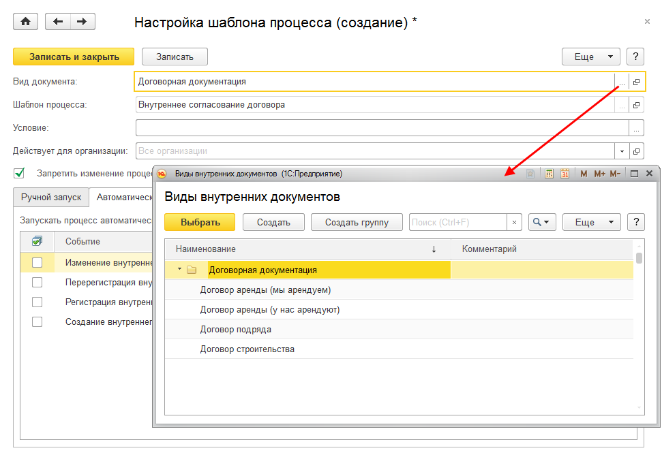Go to the home page icon
This screenshot has height=457, width=662.
[x=25, y=22]
